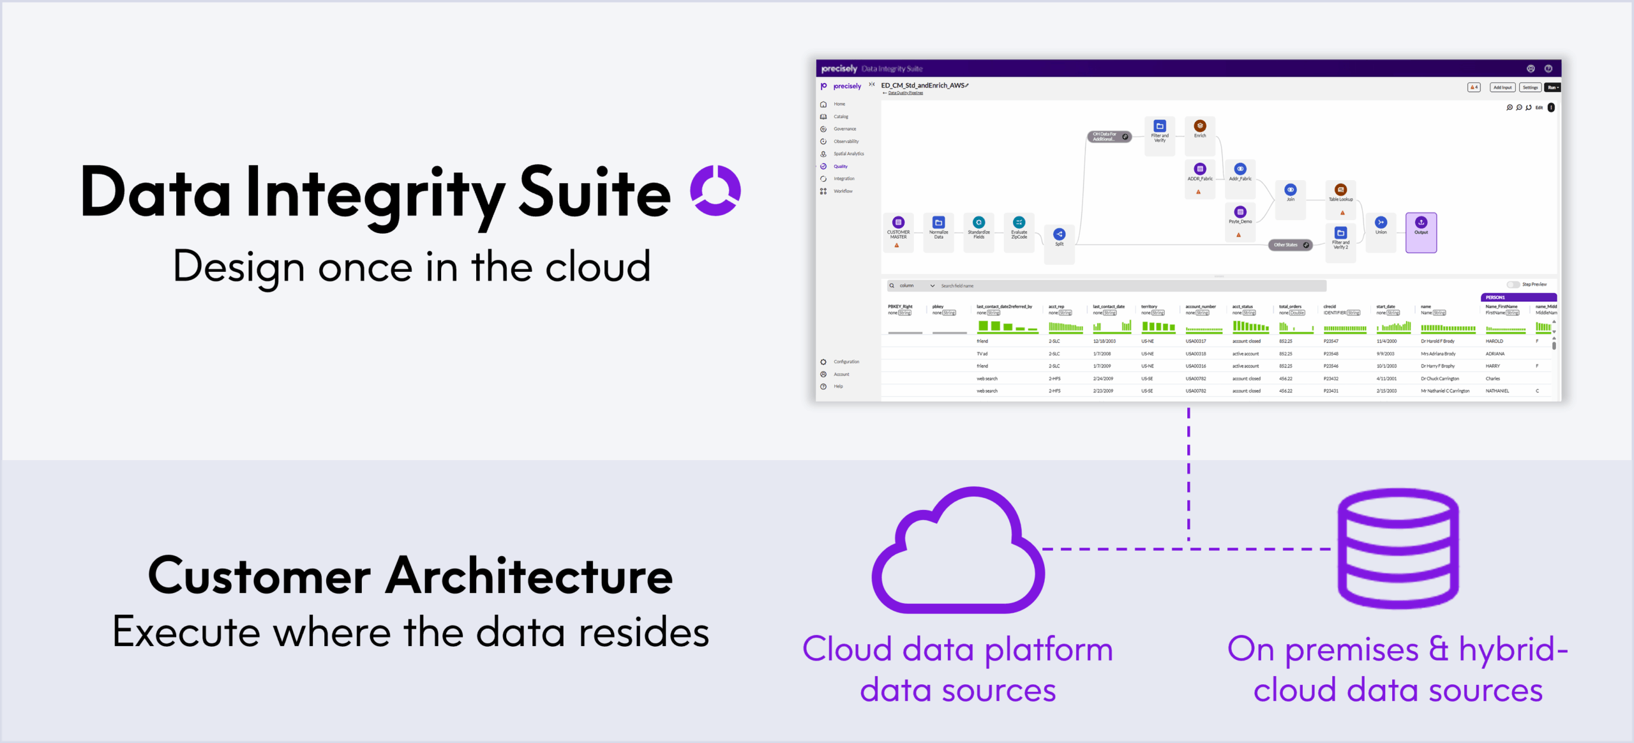The width and height of the screenshot is (1634, 743).
Task: Click the last_contact_date column header
Action: [1109, 307]
